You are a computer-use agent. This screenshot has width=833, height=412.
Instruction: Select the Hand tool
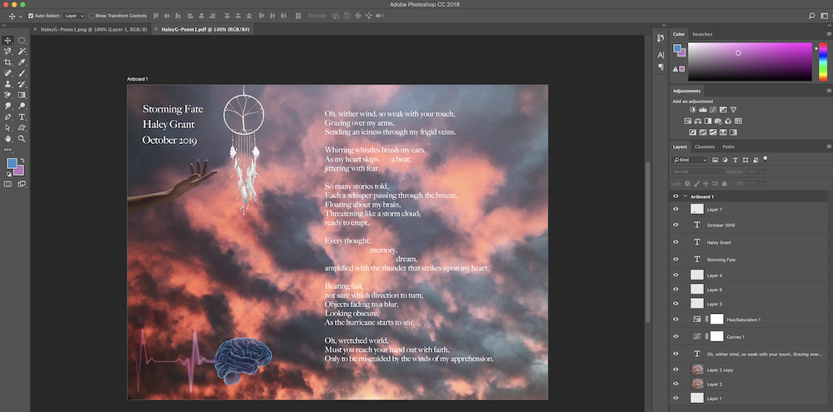[x=8, y=138]
